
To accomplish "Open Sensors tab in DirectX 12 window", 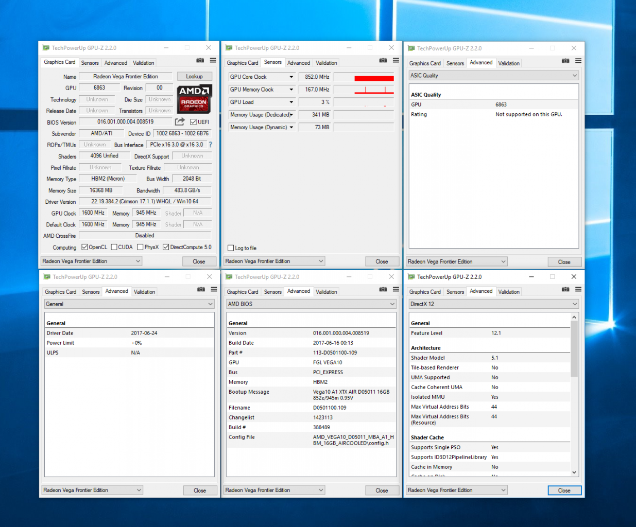I will click(x=455, y=292).
